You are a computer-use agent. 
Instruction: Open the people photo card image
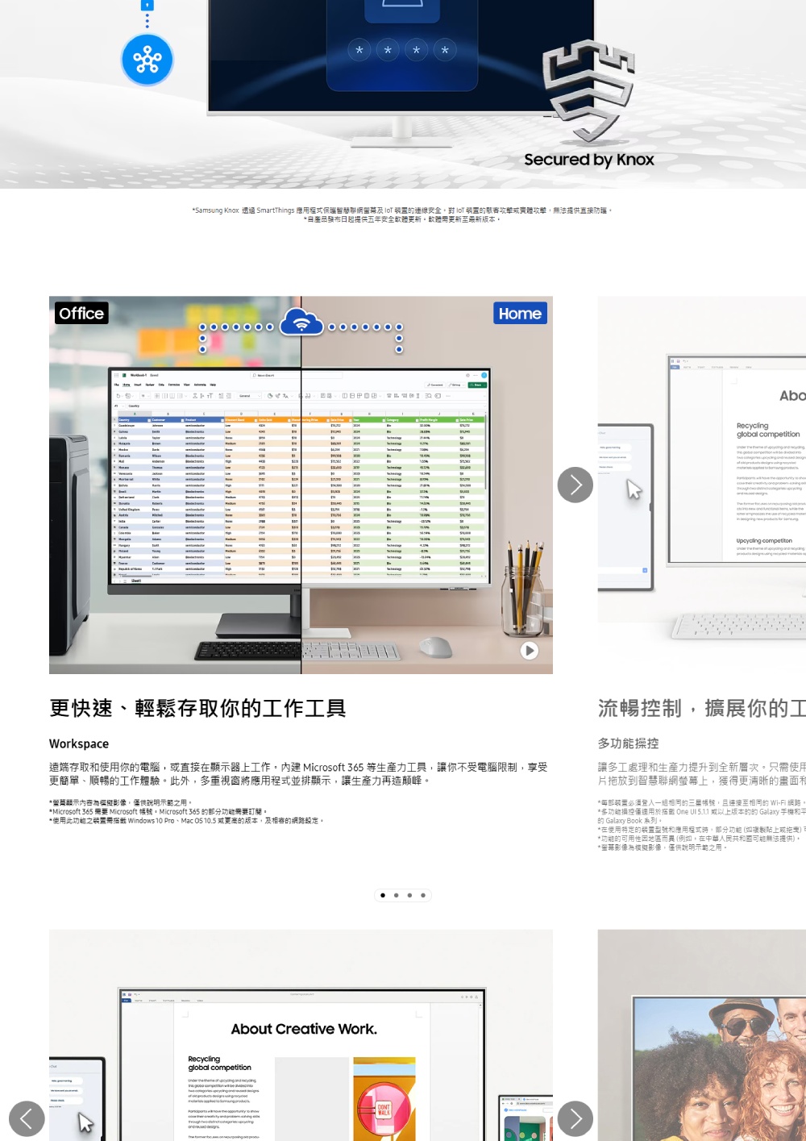(702, 1035)
